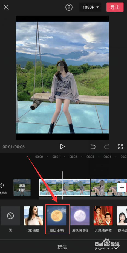Select the first highlighted timeline clip
Screen dimensions: 127x253
[65, 187]
